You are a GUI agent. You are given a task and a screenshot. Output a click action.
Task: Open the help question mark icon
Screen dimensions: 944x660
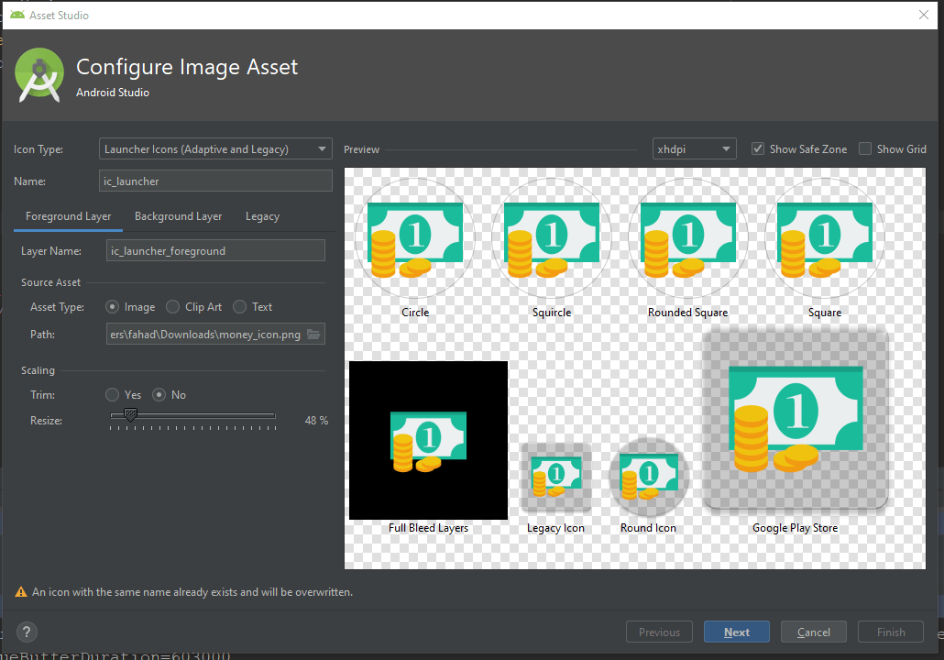point(27,632)
